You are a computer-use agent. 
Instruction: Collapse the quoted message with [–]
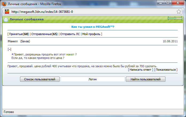[x=10, y=49]
